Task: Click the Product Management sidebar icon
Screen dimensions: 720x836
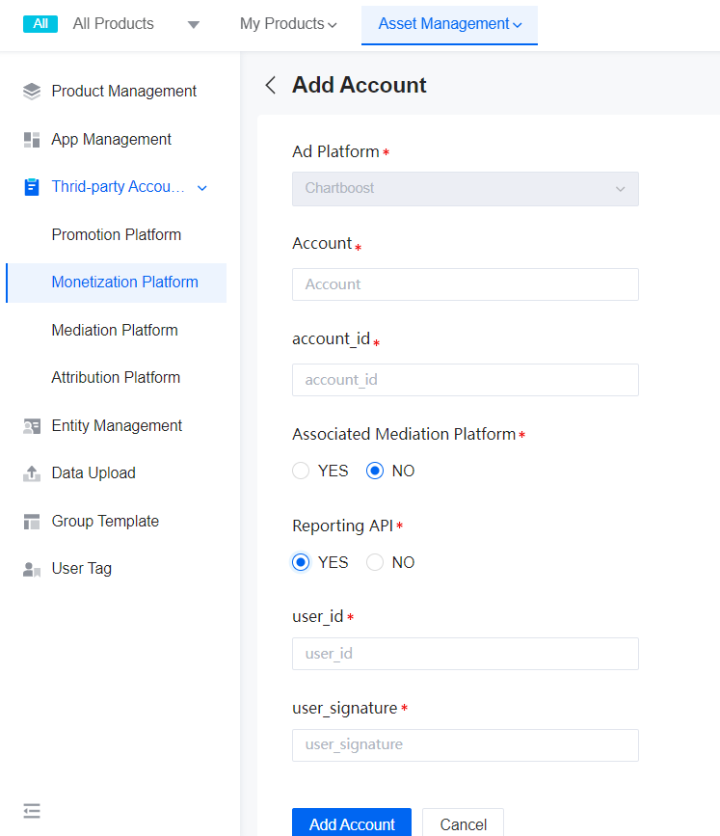Action: pos(30,90)
